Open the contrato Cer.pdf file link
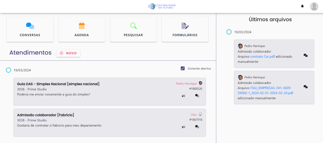Image resolution: width=323 pixels, height=143 pixels. [x=262, y=56]
